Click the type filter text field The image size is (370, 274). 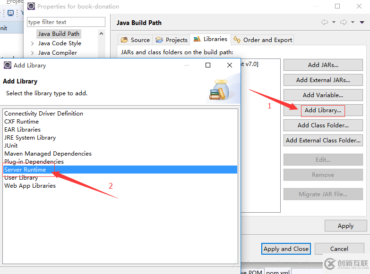[66, 22]
